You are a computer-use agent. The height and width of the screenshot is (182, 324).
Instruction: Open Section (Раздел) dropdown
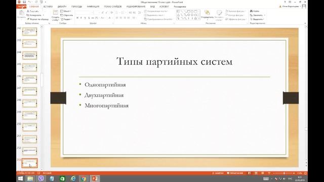coord(66,19)
